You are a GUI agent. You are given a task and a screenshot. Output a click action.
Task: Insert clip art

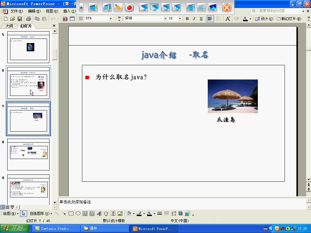(113, 213)
